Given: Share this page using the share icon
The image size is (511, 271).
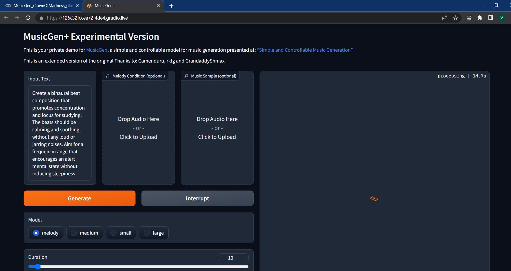Looking at the screenshot, I should click(x=444, y=18).
